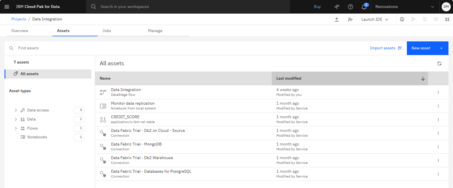Open the history clock icon
This screenshot has width=453, height=188.
coord(425,19)
